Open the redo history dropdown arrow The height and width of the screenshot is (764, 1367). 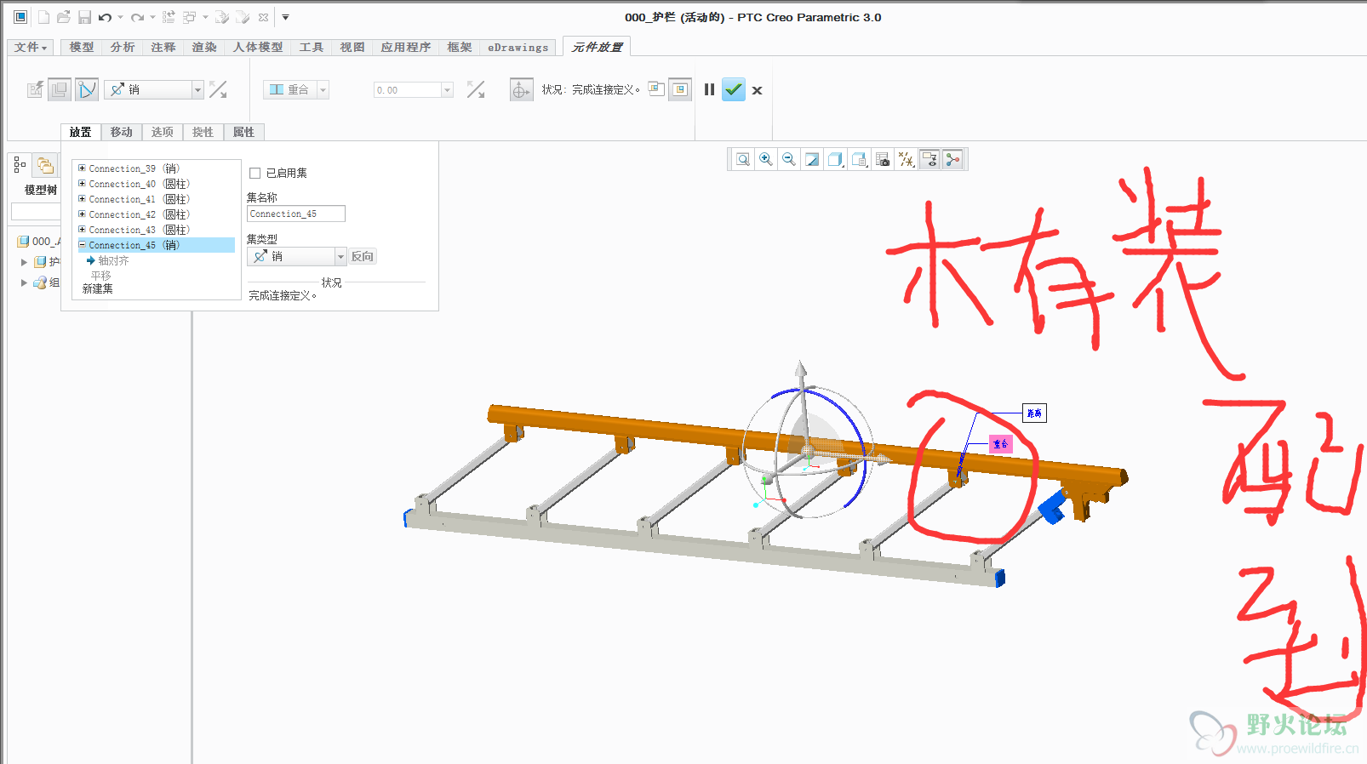click(x=152, y=17)
